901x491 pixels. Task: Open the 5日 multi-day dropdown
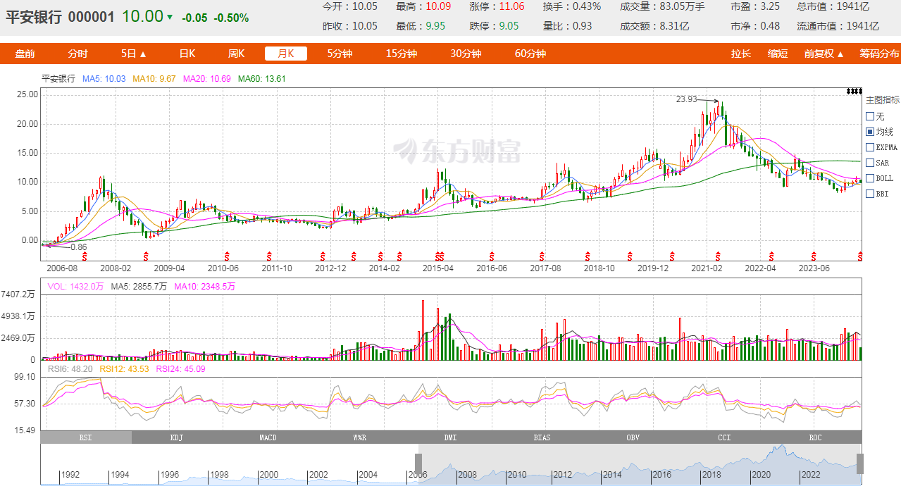coord(134,54)
